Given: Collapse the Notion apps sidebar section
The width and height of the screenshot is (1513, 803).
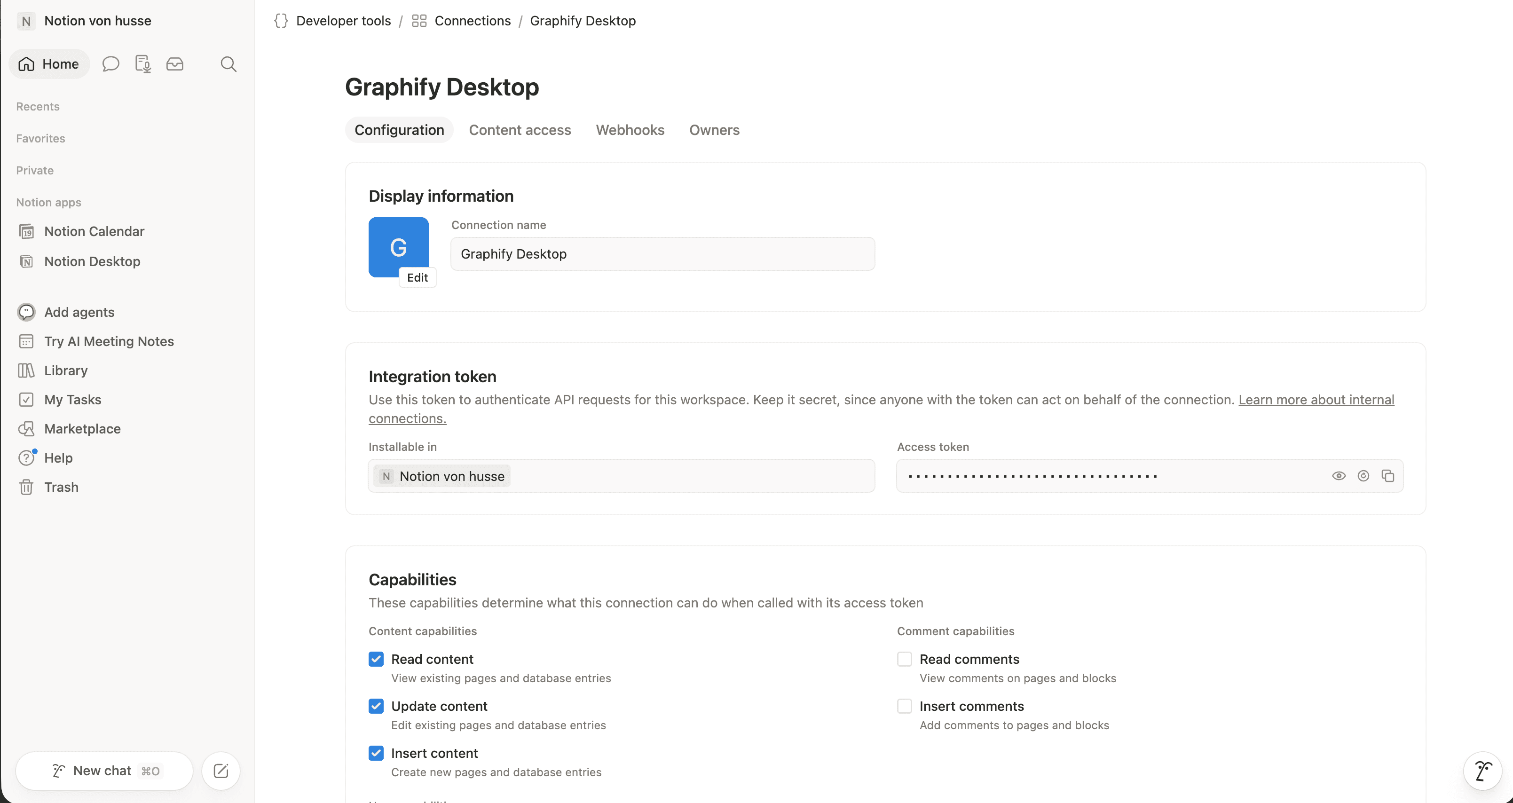Looking at the screenshot, I should click(x=49, y=203).
